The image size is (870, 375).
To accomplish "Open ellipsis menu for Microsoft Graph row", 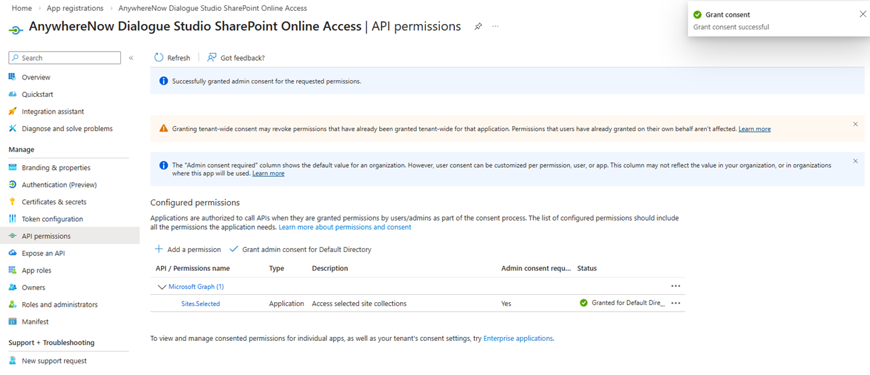I will coord(675,286).
